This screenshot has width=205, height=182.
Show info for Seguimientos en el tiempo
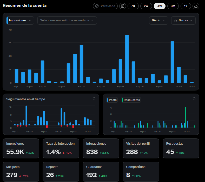click(94, 99)
